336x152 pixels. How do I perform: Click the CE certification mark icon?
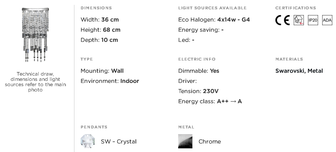pos(282,20)
